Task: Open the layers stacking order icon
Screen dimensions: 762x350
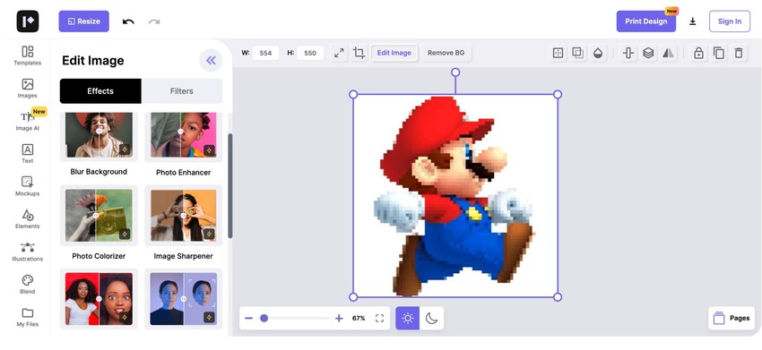Action: click(648, 53)
